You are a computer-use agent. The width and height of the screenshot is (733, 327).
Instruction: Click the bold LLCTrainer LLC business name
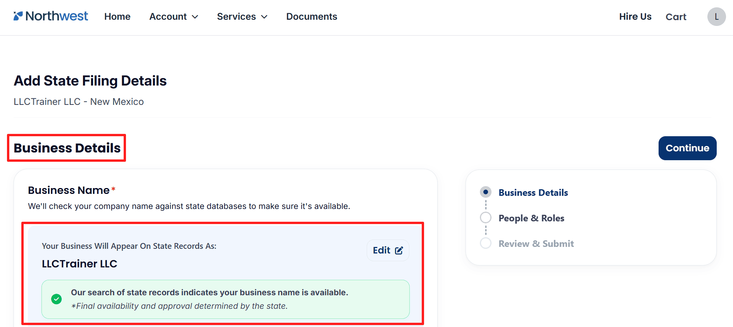79,264
